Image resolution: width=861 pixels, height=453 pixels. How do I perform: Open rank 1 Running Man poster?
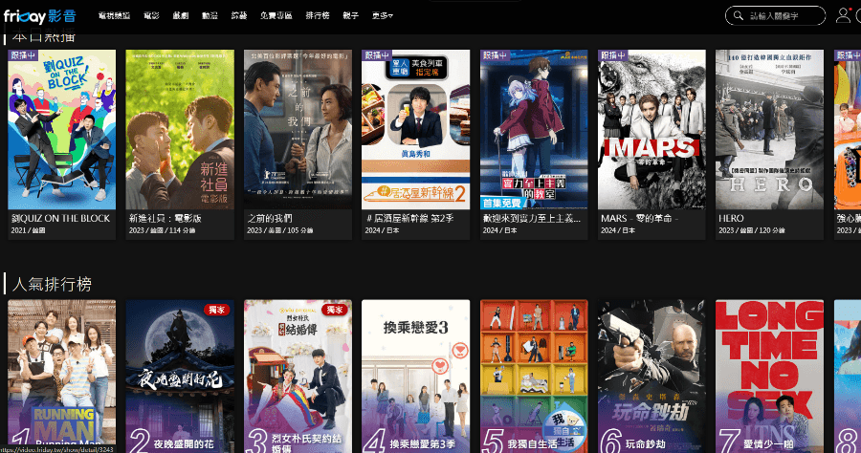tap(62, 377)
